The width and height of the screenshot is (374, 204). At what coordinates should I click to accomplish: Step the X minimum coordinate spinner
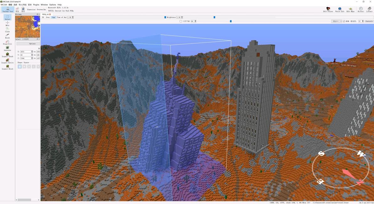pos(32,52)
